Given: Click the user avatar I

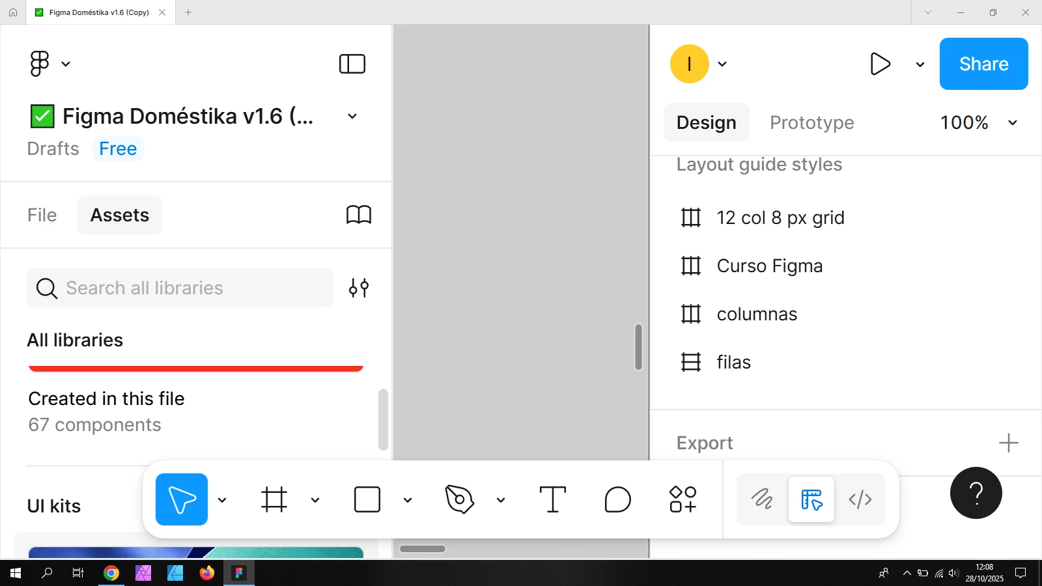Looking at the screenshot, I should pyautogui.click(x=690, y=64).
